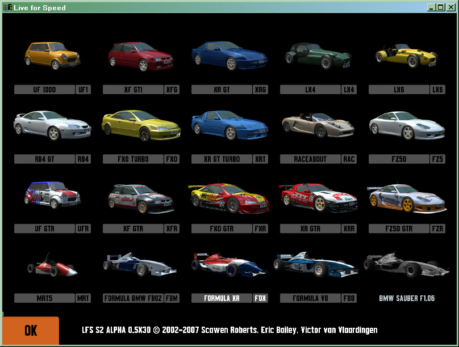Select the small MRT5 racer image

pos(52,265)
